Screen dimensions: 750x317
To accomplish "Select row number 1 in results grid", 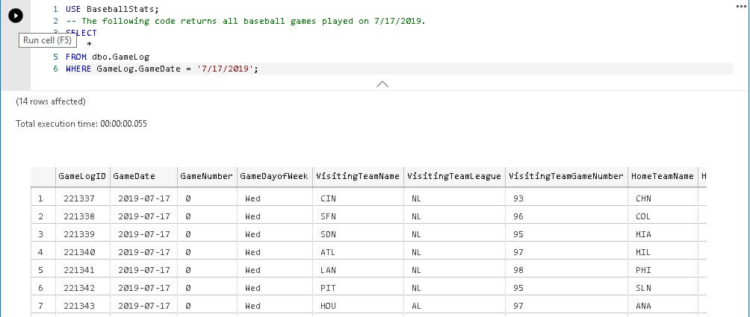I will tap(40, 198).
